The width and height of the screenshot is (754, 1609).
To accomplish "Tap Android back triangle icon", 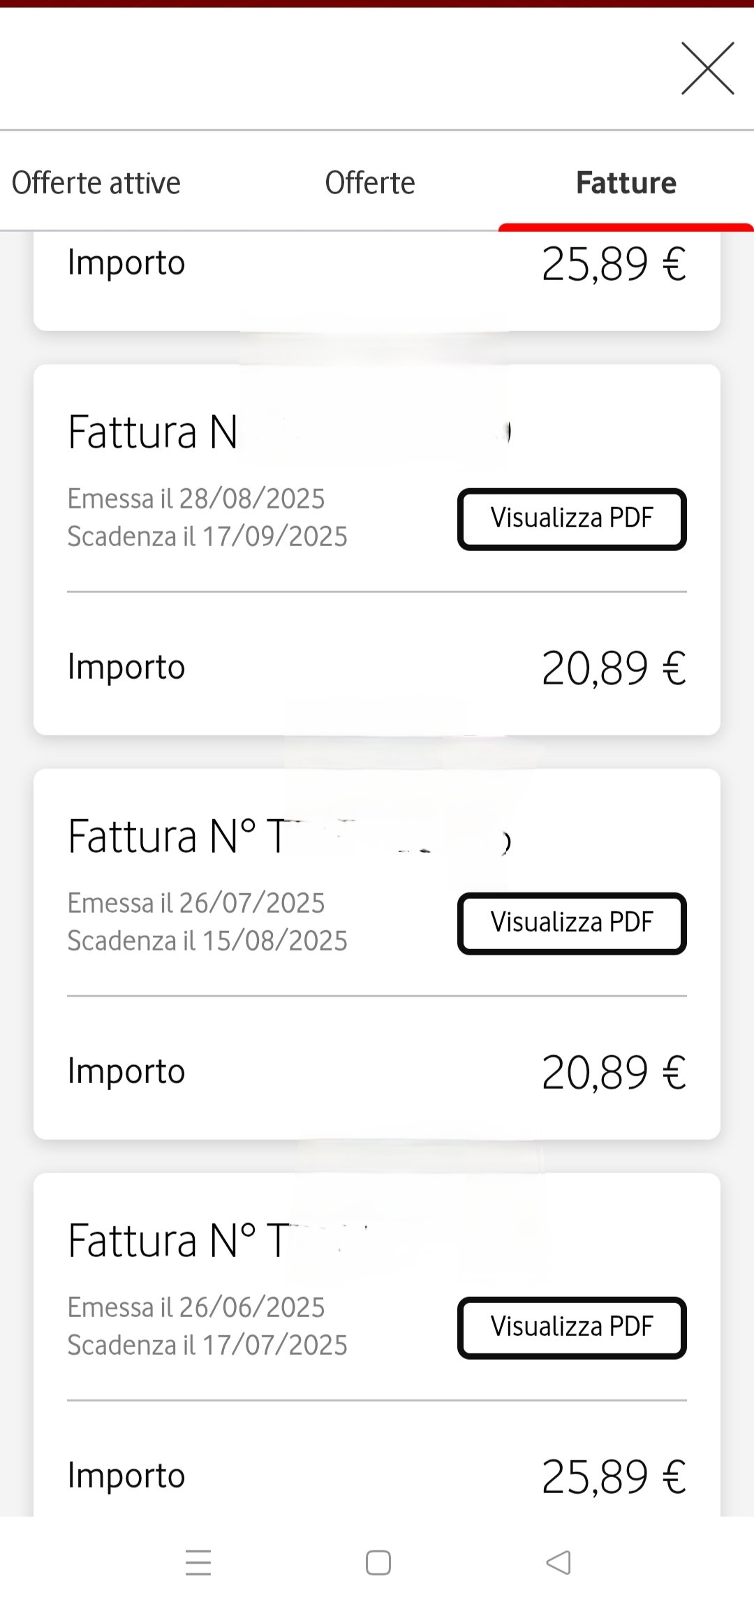I will click(559, 1562).
